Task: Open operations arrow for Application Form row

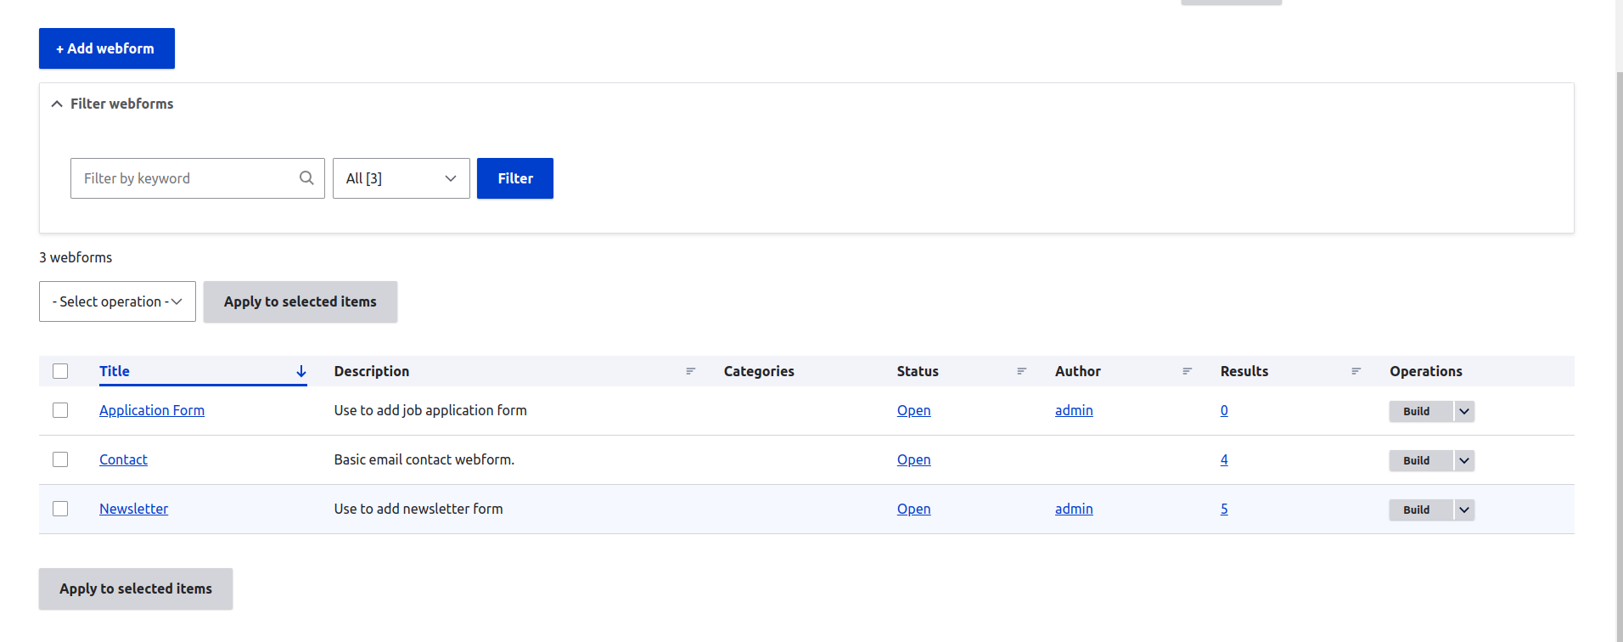Action: click(1464, 411)
